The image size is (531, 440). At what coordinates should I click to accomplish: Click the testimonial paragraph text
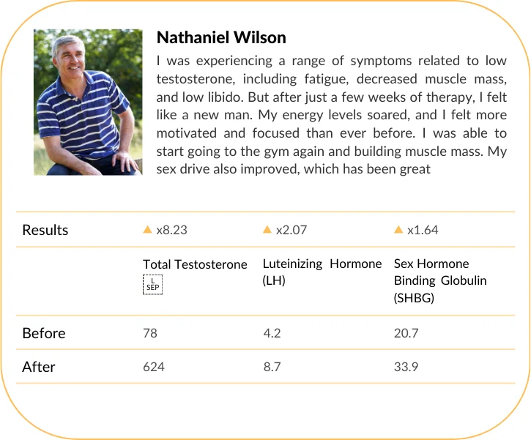tap(331, 113)
